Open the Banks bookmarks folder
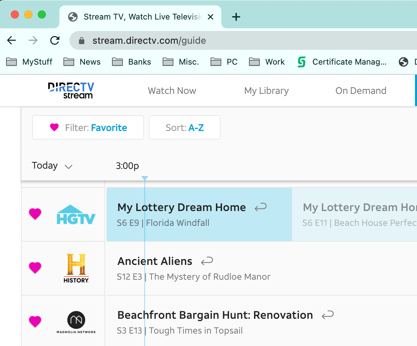The width and height of the screenshot is (417, 346). [x=132, y=62]
